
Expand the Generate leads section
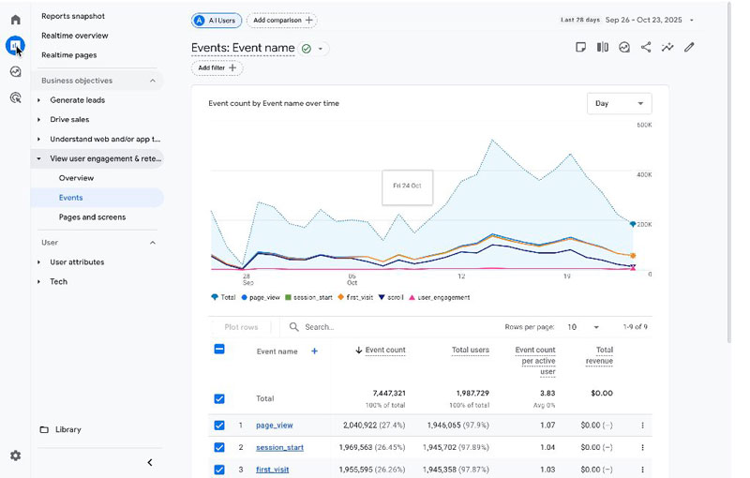click(77, 100)
